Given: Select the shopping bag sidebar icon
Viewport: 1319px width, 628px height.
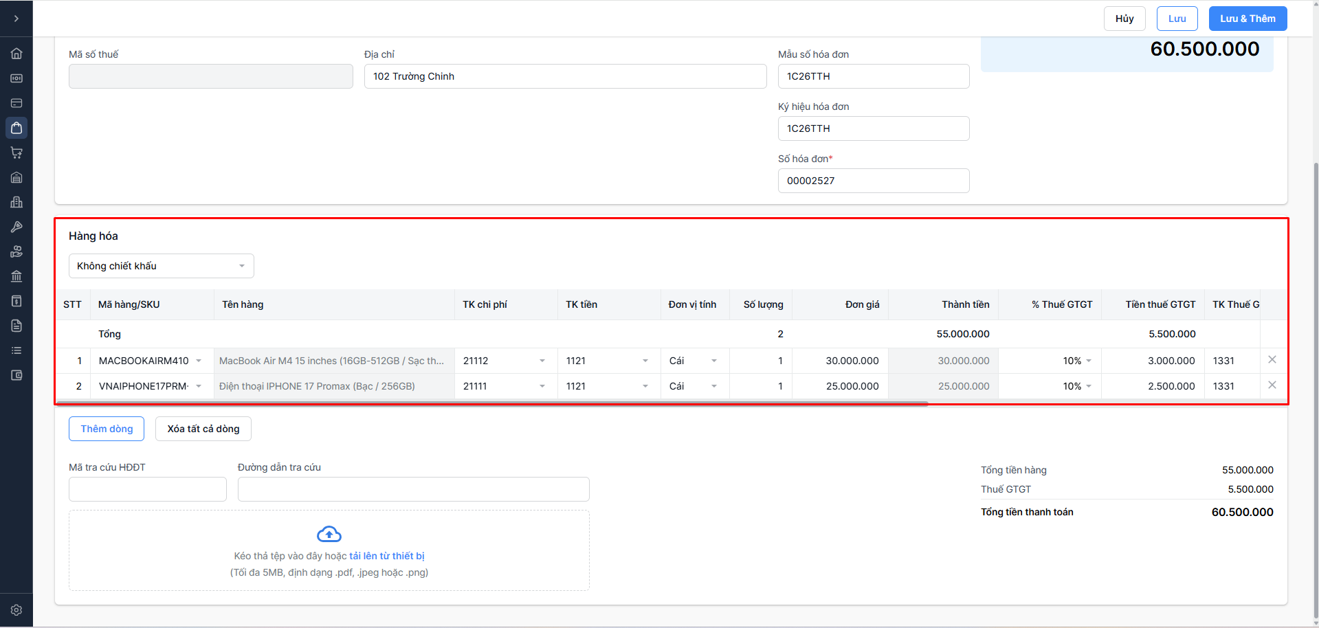Looking at the screenshot, I should pyautogui.click(x=16, y=128).
